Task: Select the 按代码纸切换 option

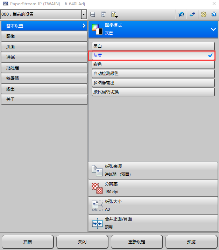Action: (x=153, y=92)
